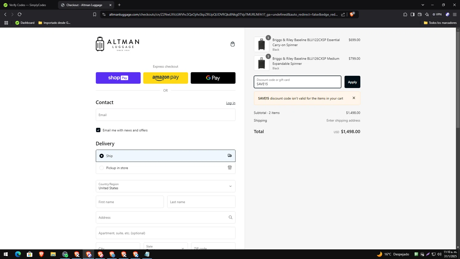Dismiss the SAVE15 invalid code message
This screenshot has width=460, height=259.
(x=354, y=98)
